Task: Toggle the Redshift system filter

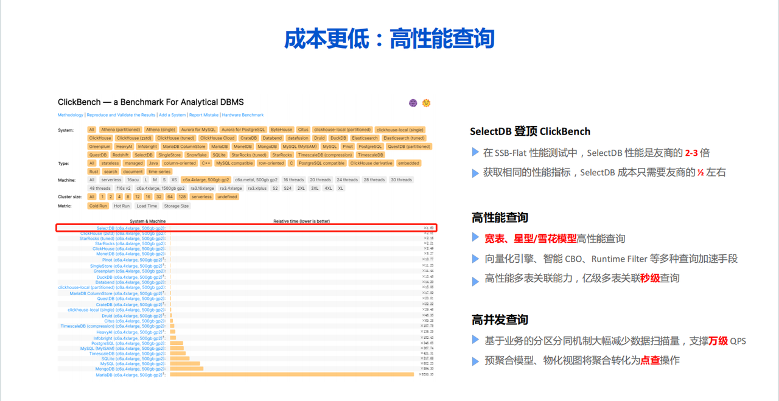Action: point(121,155)
